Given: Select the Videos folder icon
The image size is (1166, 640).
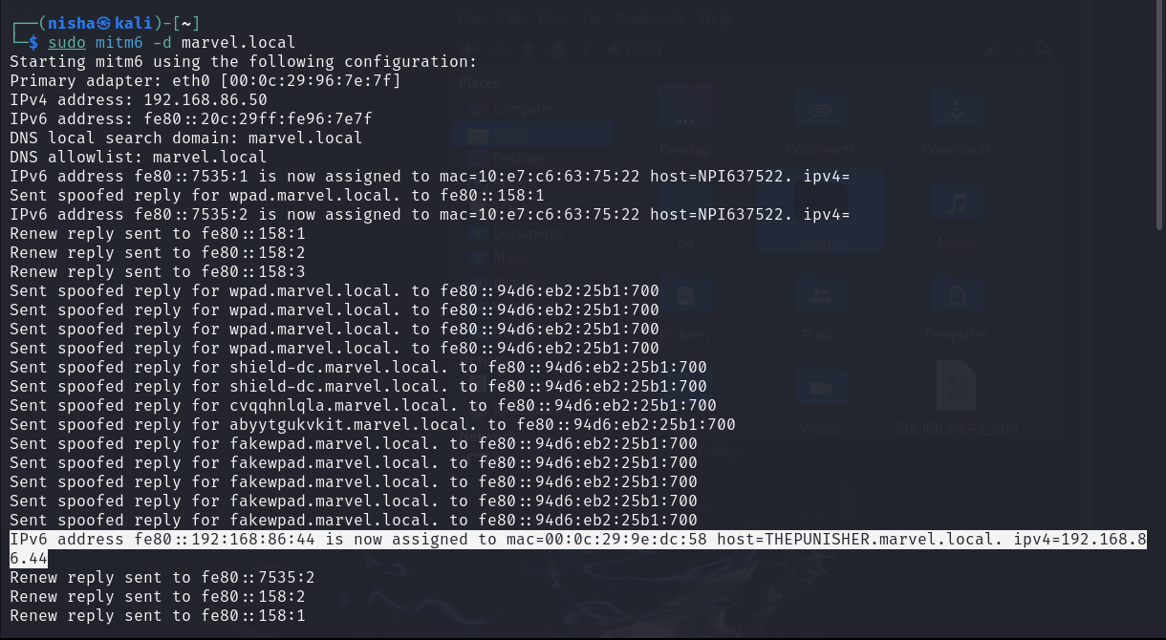Looking at the screenshot, I should click(x=820, y=392).
